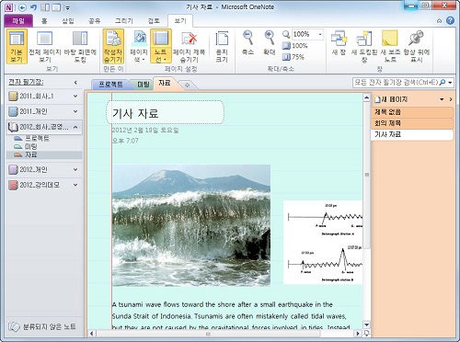Viewport: 460px width, 342px height.
Task: Click the dock to desktop quick access icon
Action: click(x=45, y=7)
